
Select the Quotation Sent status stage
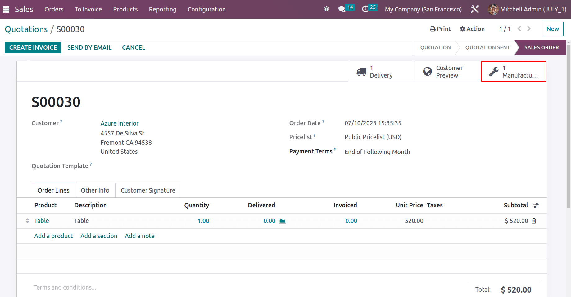coord(487,47)
